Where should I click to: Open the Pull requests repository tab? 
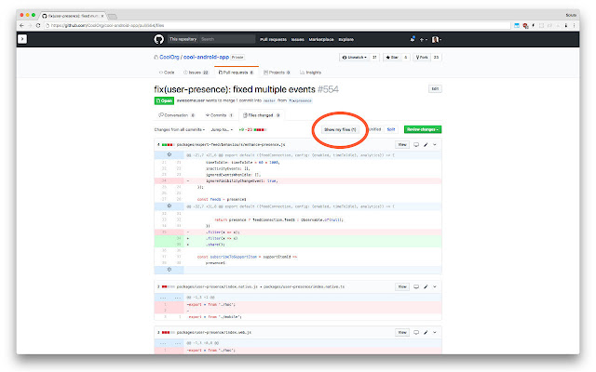(236, 73)
